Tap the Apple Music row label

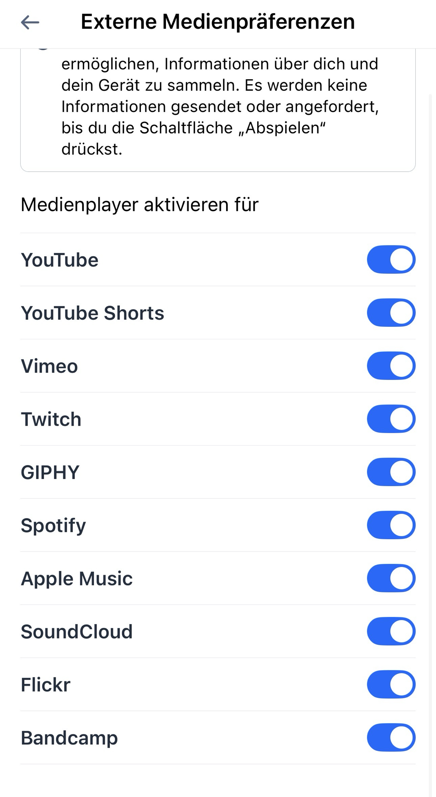point(76,579)
